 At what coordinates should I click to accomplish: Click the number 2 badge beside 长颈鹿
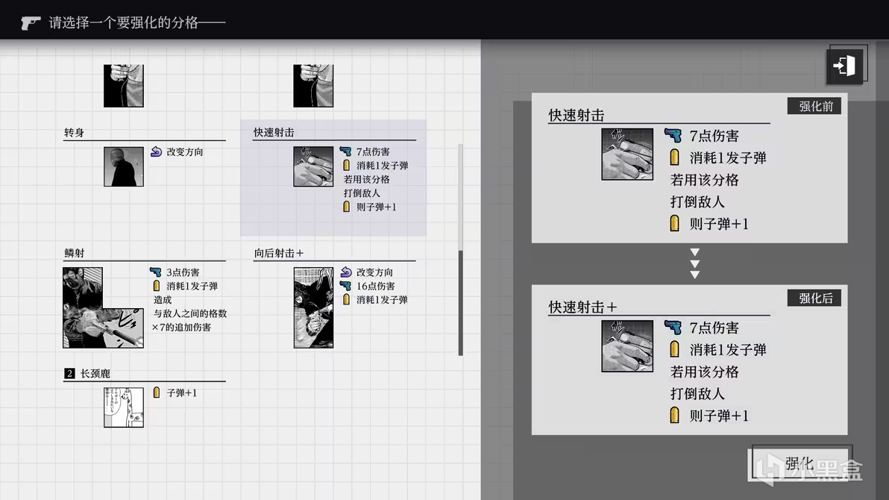tap(69, 373)
